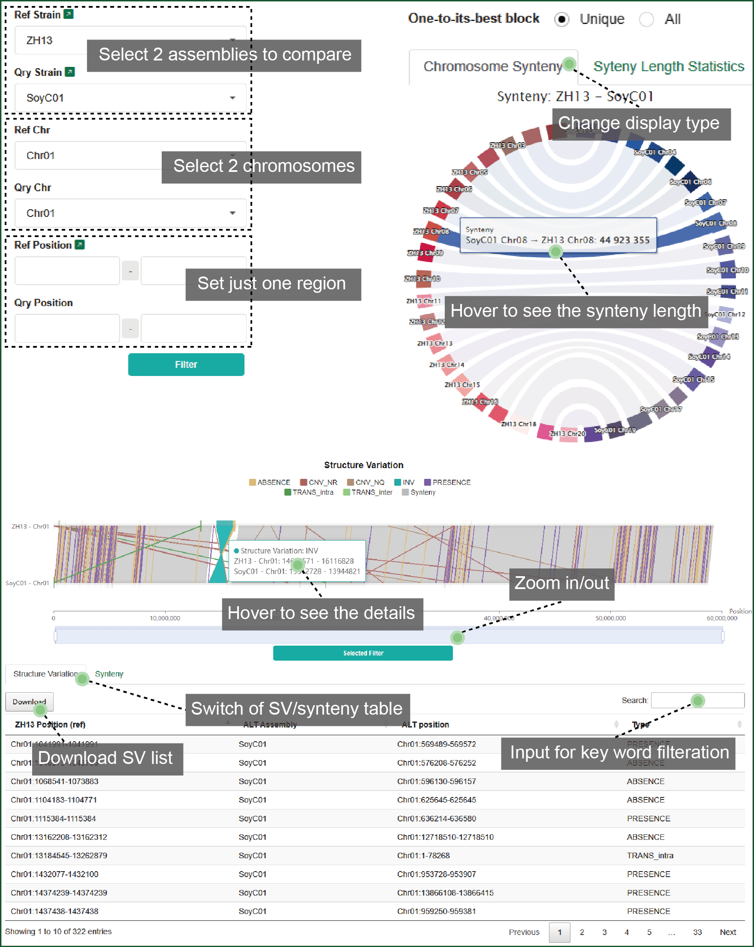Click the right handle of zoom slider

click(x=722, y=636)
